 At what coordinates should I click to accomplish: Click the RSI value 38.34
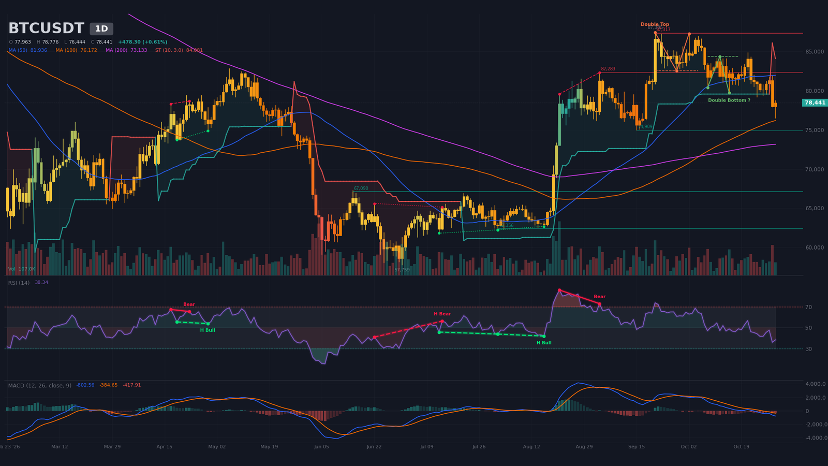[41, 282]
